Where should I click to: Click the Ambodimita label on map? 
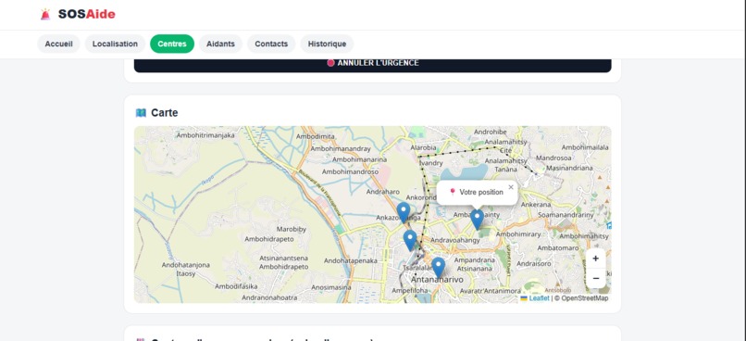pyautogui.click(x=316, y=137)
